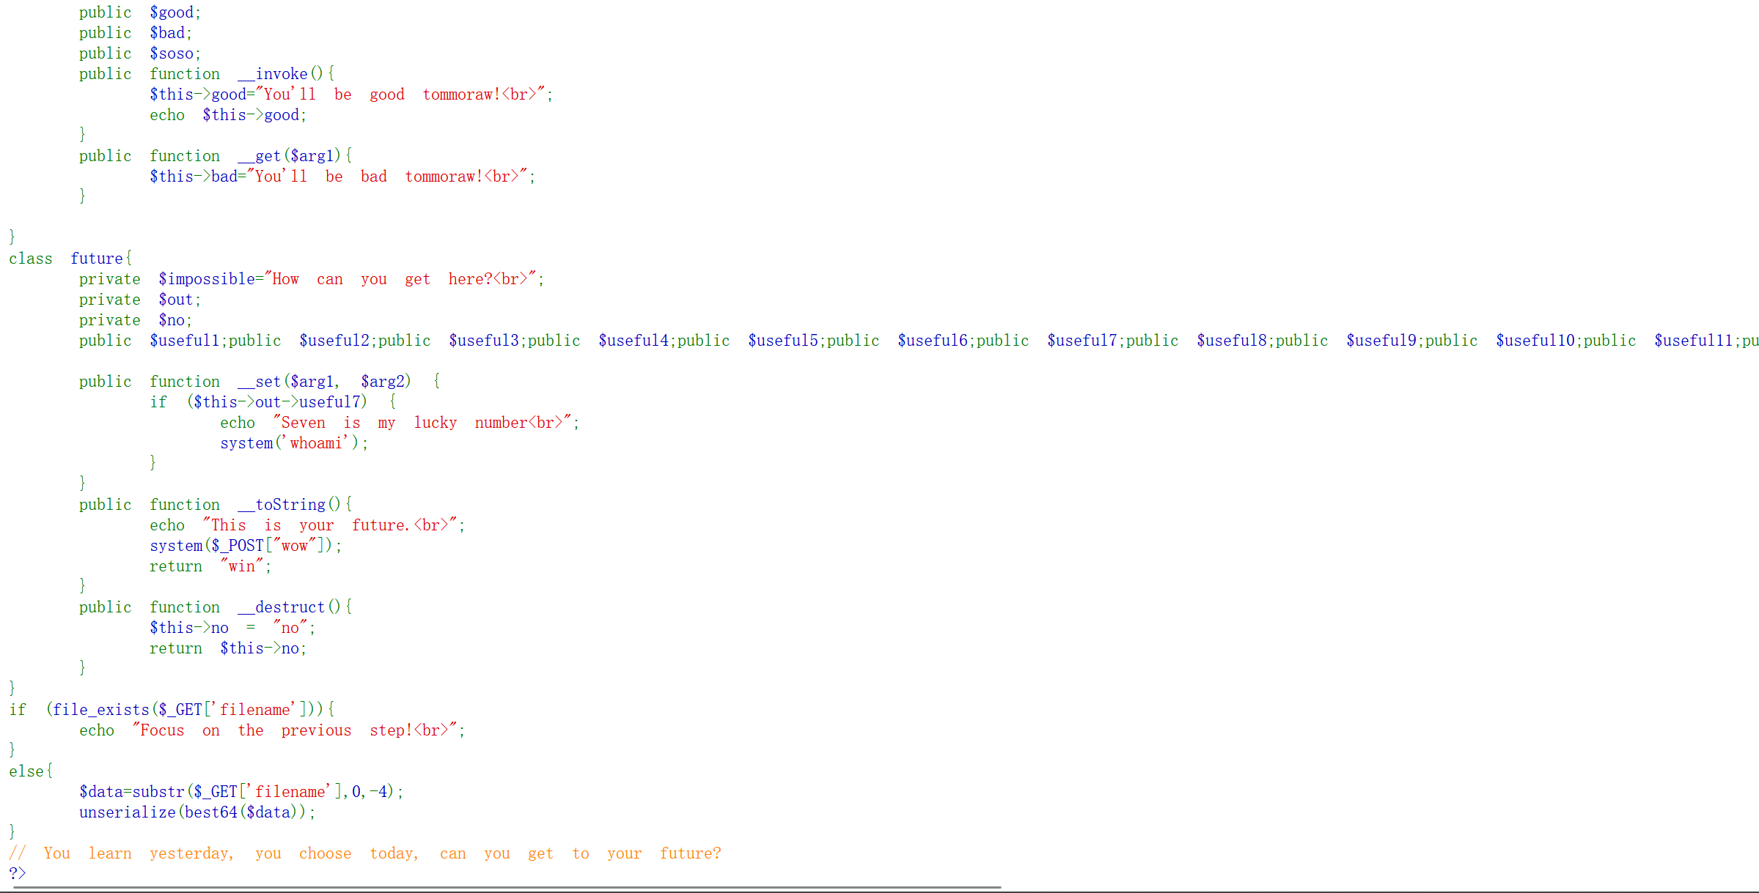Click the horizontal scrollbar track right of thumb
Viewport: 1759px width, 893px height.
point(1378,887)
